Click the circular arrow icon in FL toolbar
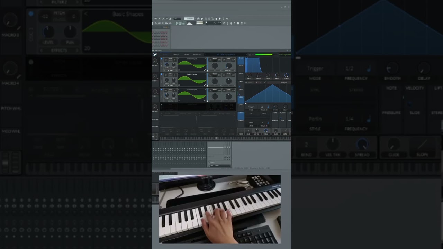The image size is (443, 249). click(x=224, y=23)
